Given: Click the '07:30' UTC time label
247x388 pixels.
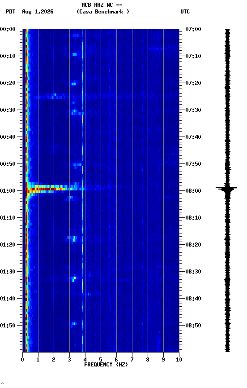Looking at the screenshot, I should [193, 110].
